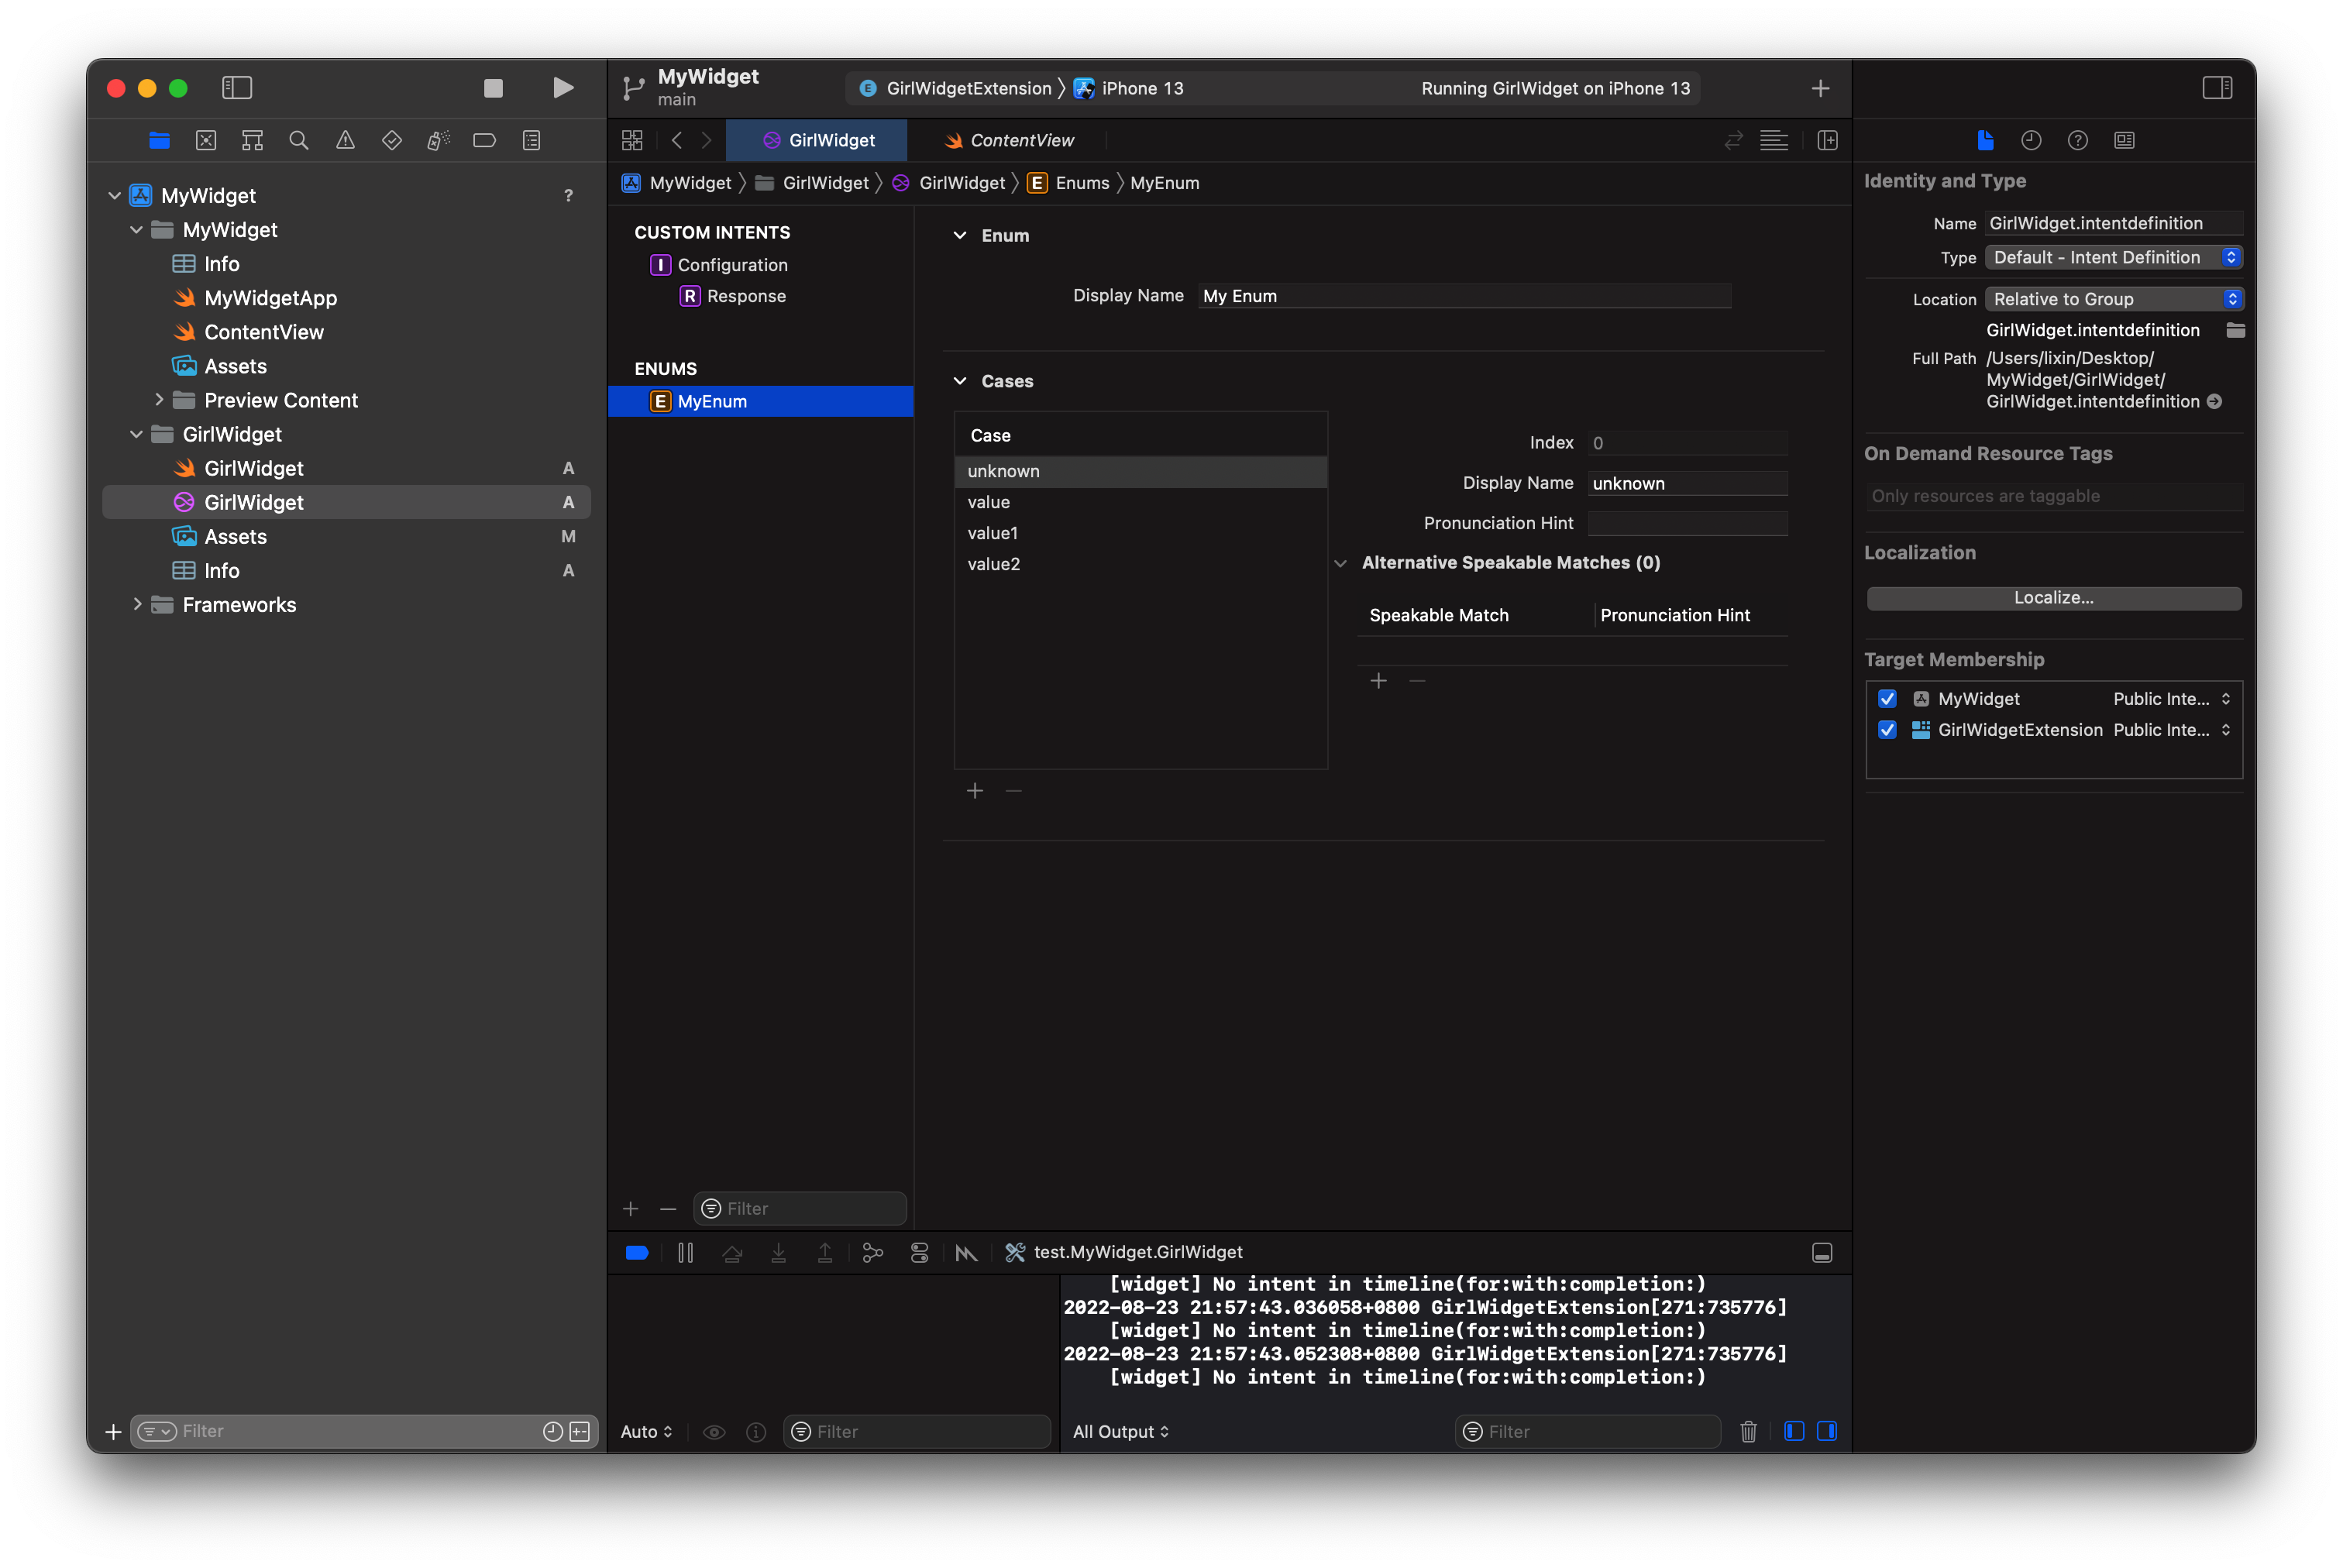
Task: Select the Configuration custom intent
Action: (732, 265)
